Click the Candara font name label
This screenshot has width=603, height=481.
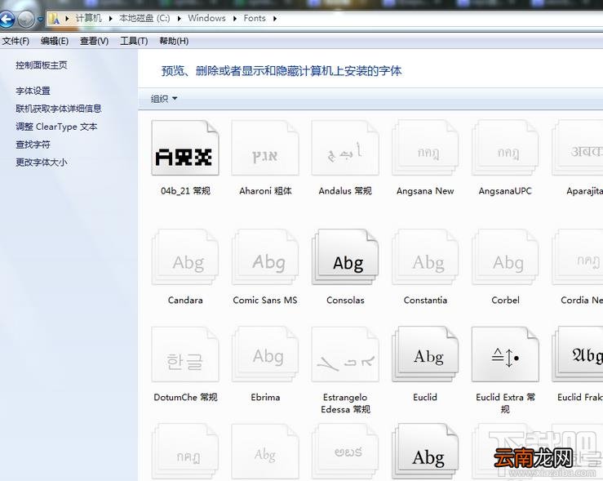(x=185, y=301)
